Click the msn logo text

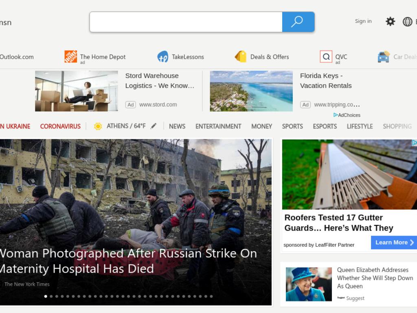click(6, 23)
